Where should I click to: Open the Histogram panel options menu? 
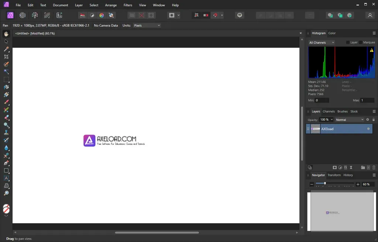point(374,33)
